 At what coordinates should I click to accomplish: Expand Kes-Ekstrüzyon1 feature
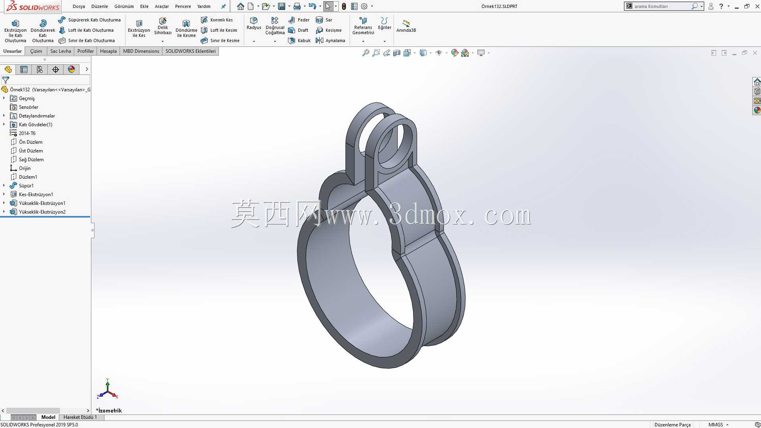[x=4, y=194]
